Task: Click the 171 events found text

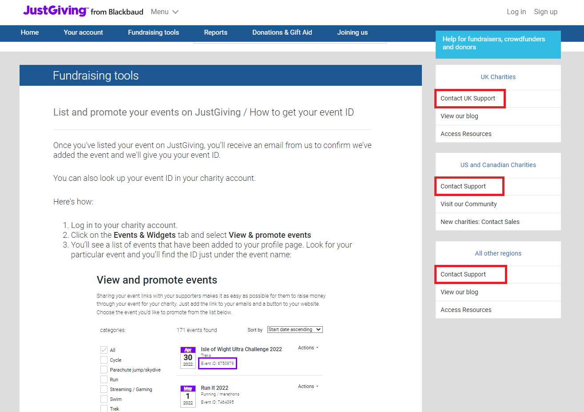Action: click(197, 330)
